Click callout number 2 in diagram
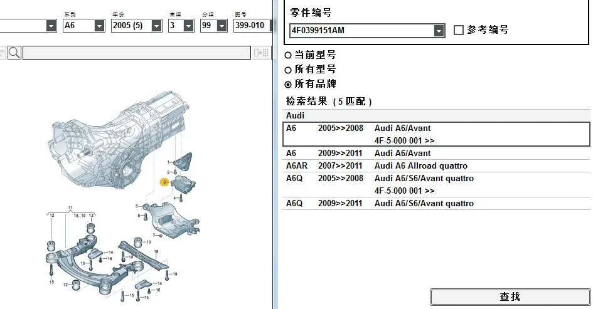 (x=169, y=172)
